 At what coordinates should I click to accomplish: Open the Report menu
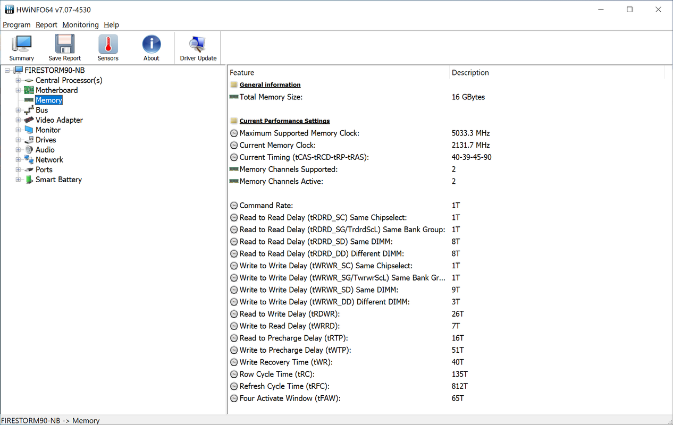(x=46, y=25)
